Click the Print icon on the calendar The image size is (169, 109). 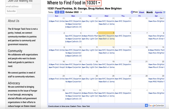pyautogui.click(x=132, y=12)
